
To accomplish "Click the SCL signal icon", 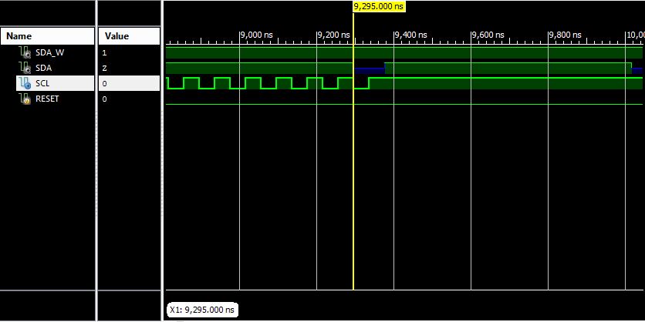I will [24, 84].
